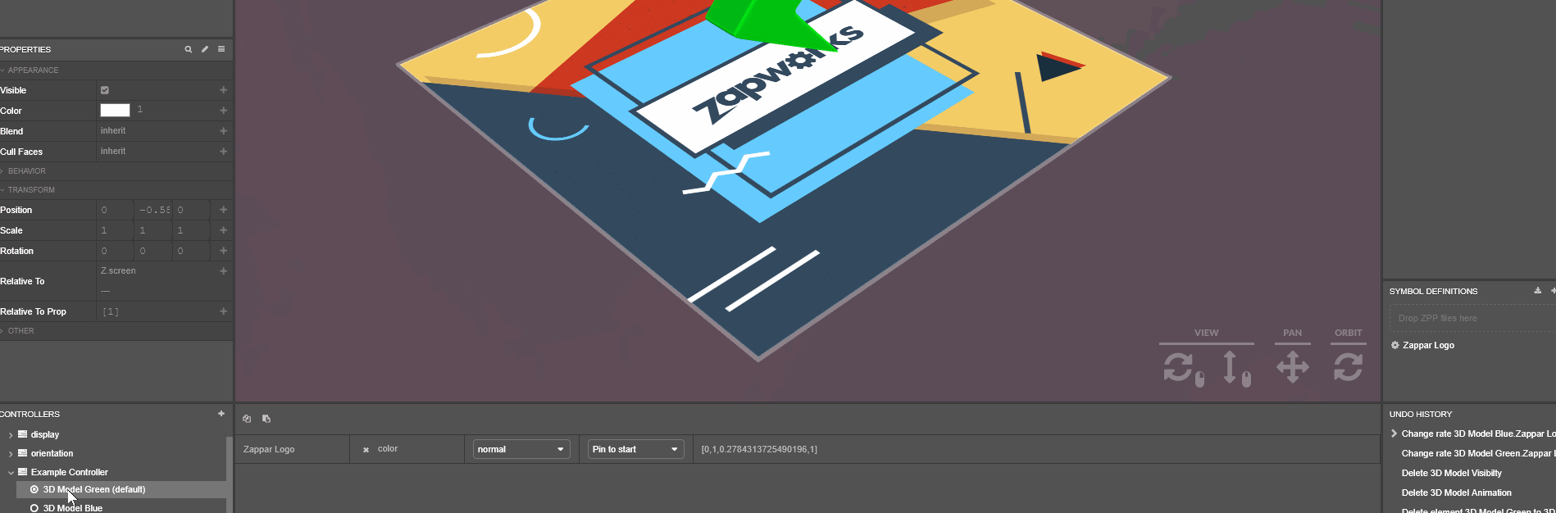Click the Zappar Logo timeline row label
This screenshot has width=1556, height=513.
269,449
